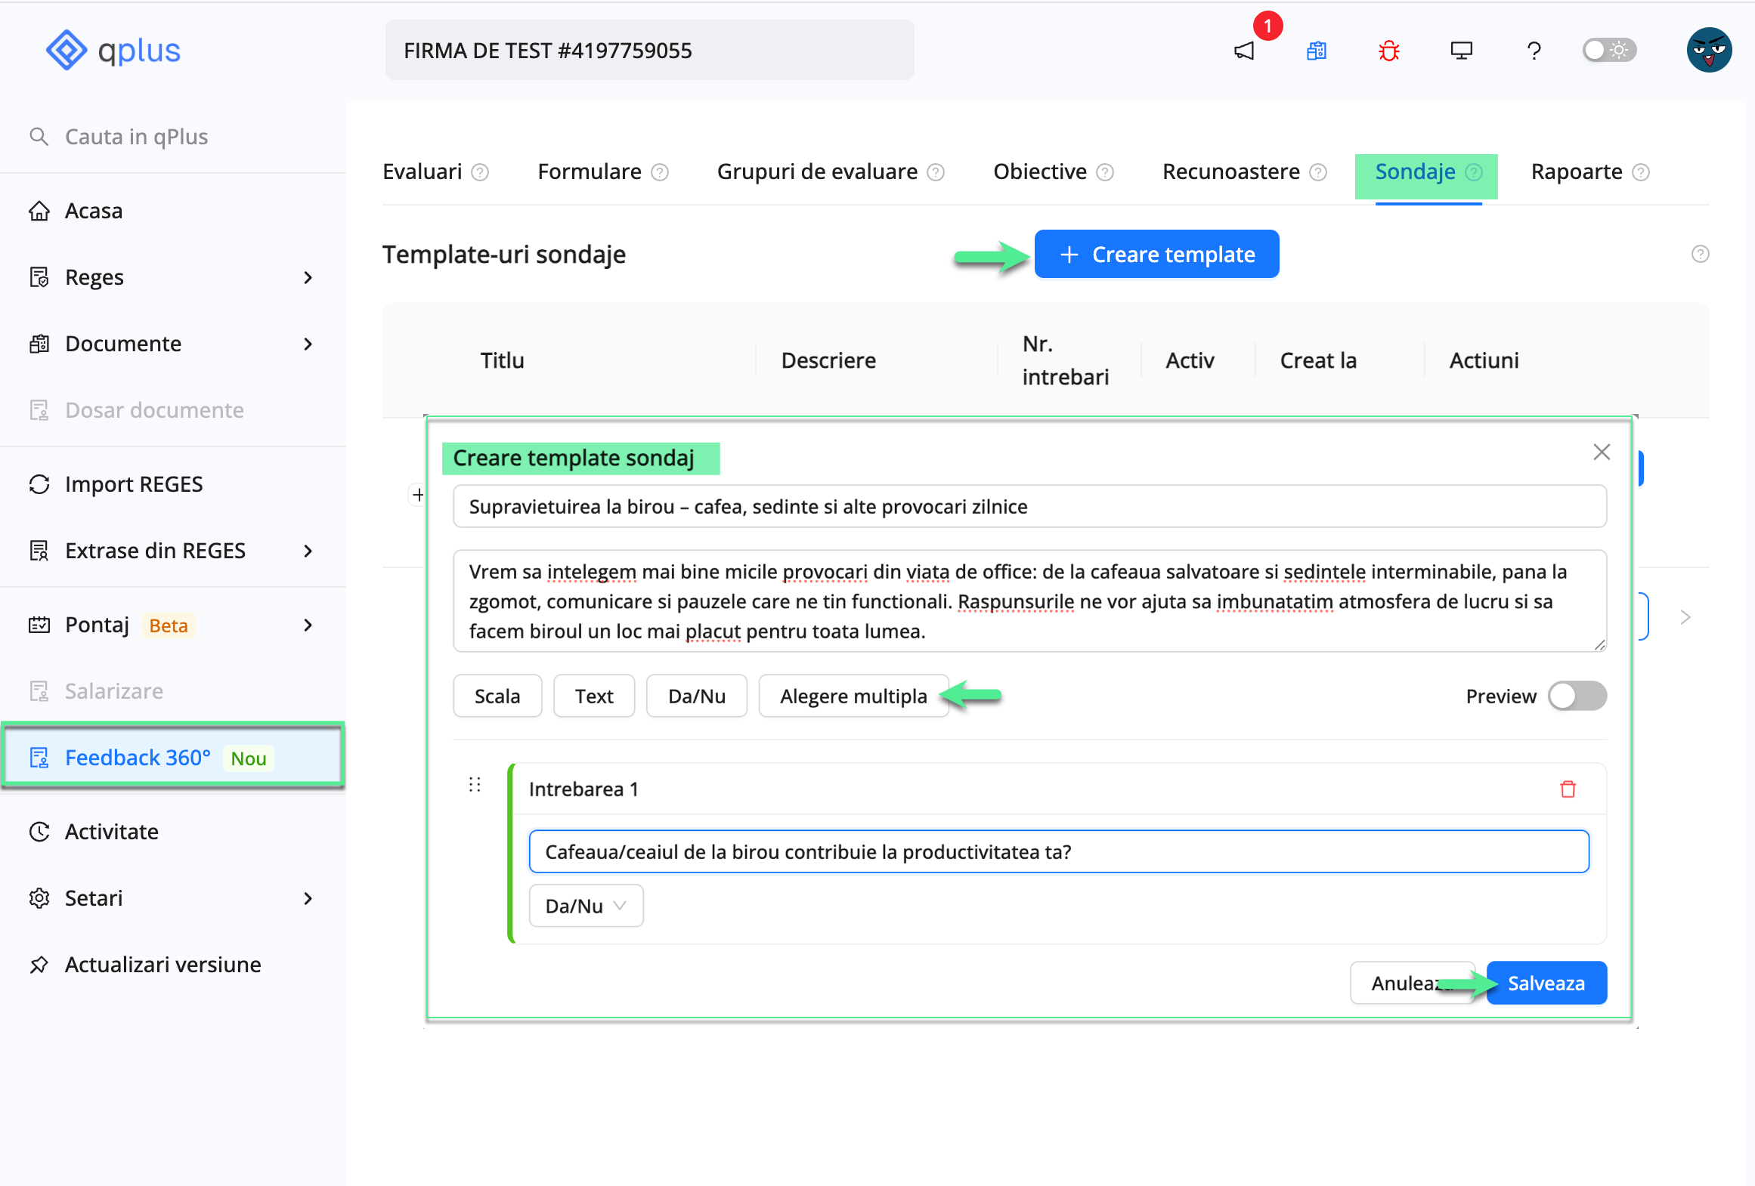Open the blue documents clipboard icon in header

[x=1317, y=51]
